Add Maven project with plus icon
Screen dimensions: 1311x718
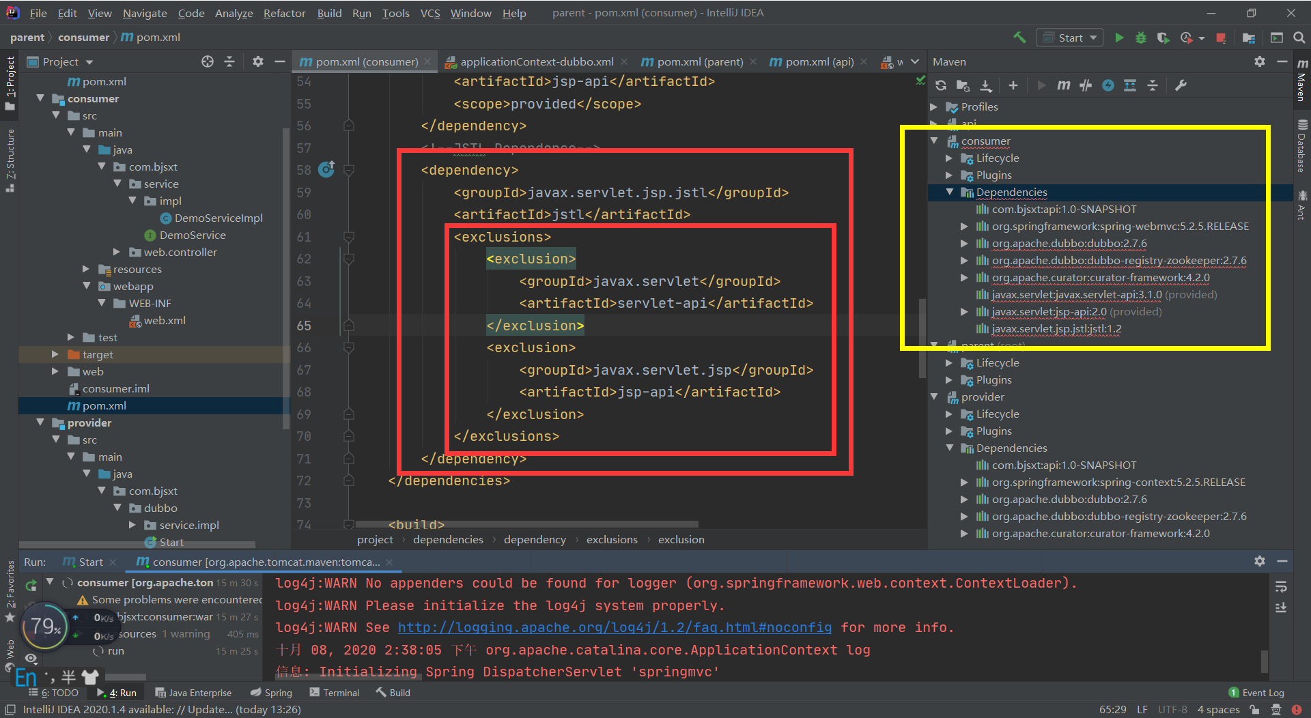[1013, 85]
